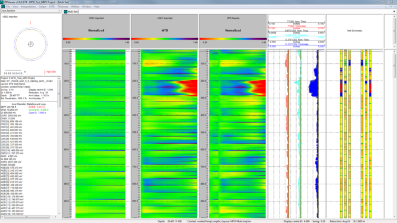This screenshot has width=397, height=223.
Task: Click the CDEC[0] statistics row
Action: tap(11, 122)
